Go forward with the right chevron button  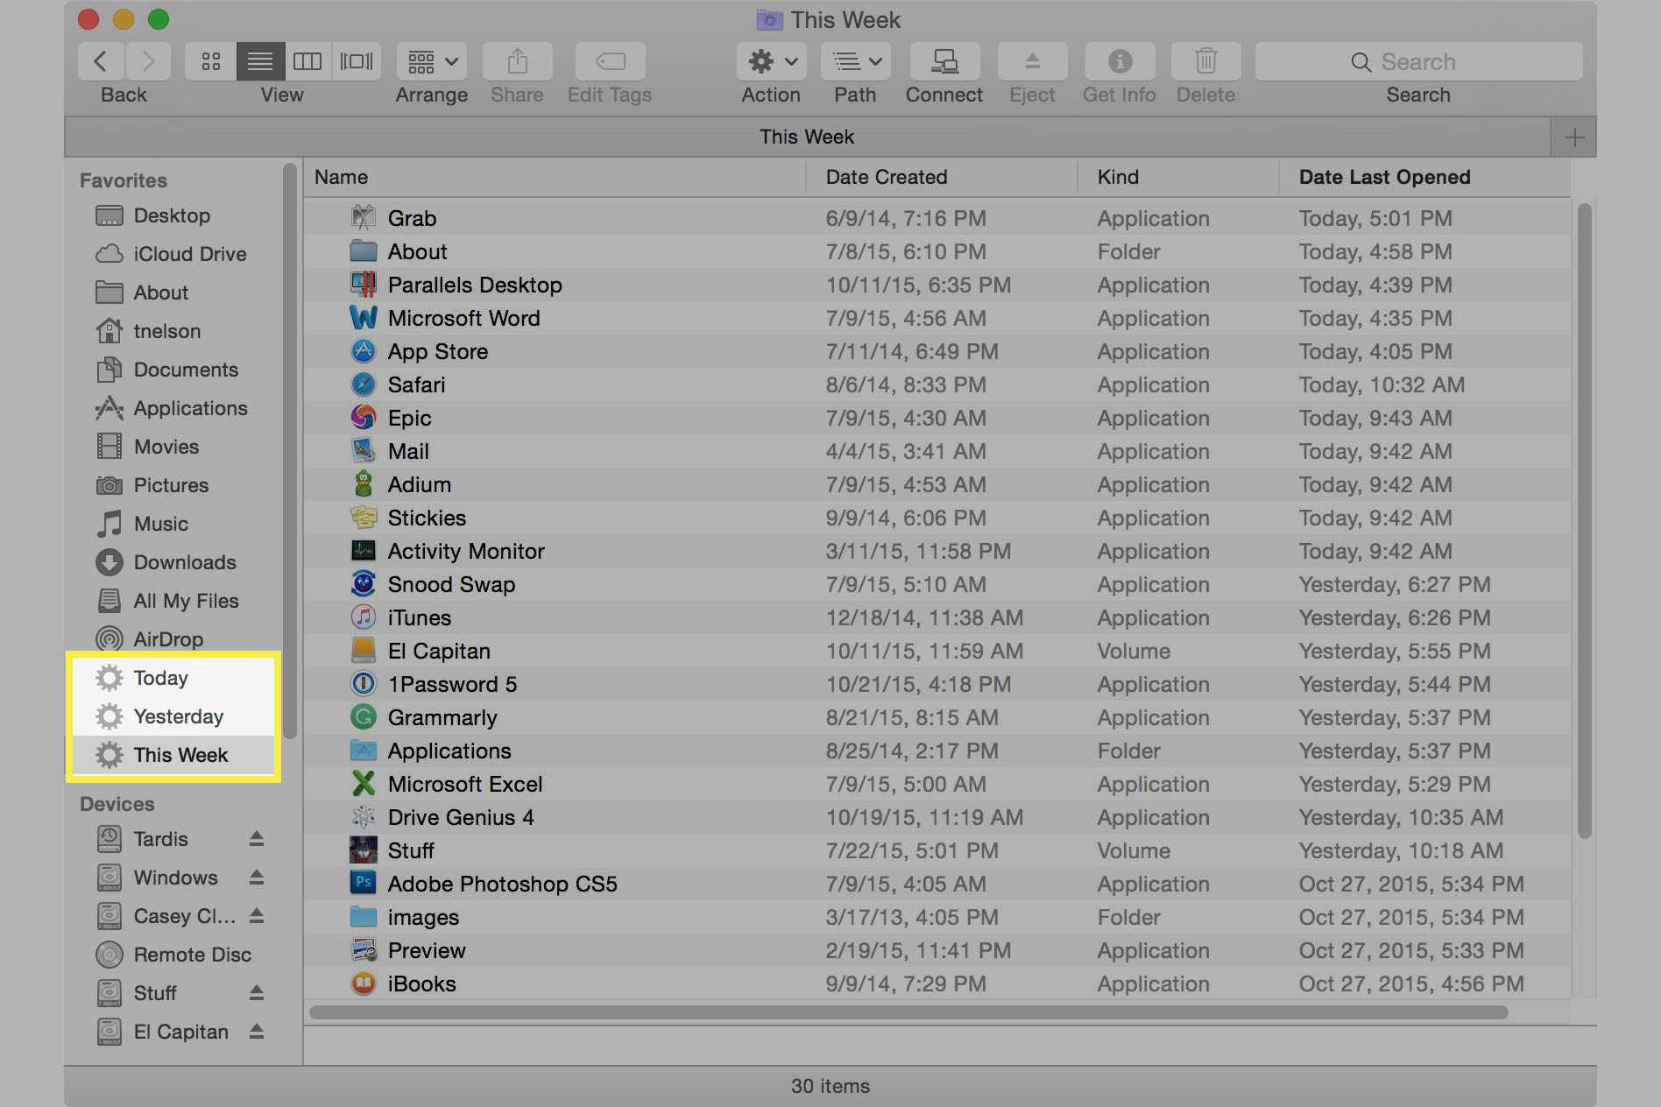click(148, 61)
